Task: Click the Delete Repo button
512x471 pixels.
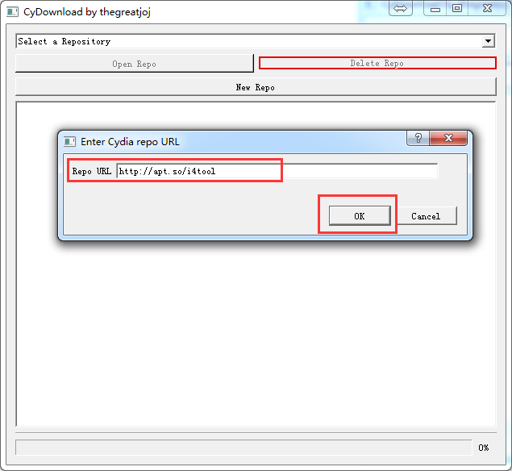Action: click(377, 63)
